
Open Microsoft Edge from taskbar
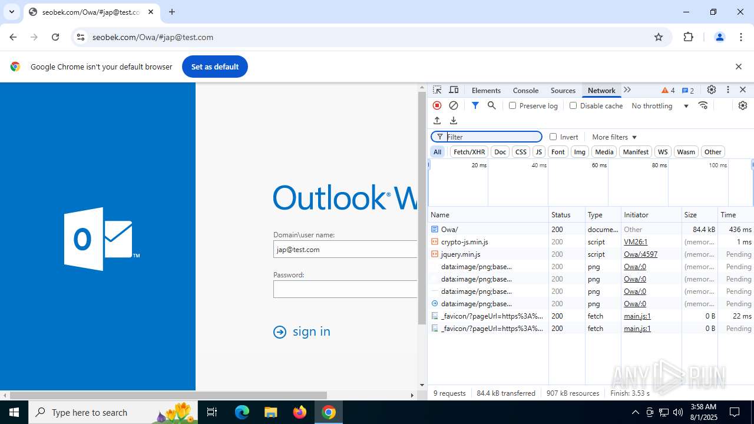coord(242,412)
